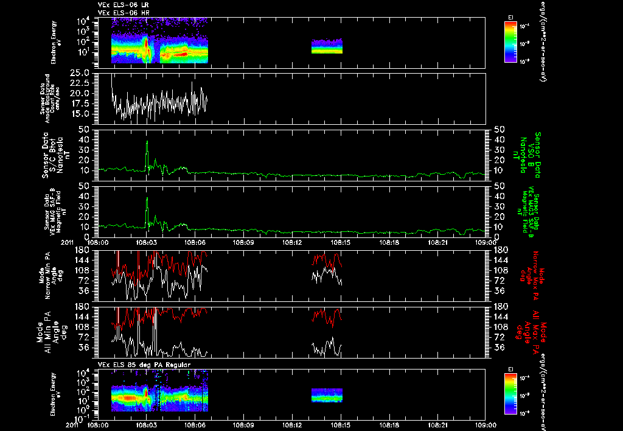Image resolution: width=623 pixels, height=431 pixels.
Task: Select the "Electron Energy eV" label of the ELS-06 panel
Action: tap(56, 43)
